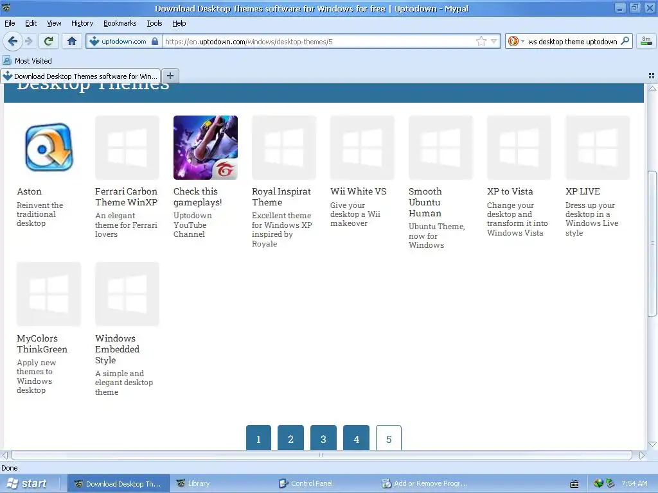Go to pagination page 4
The image size is (658, 493).
click(x=356, y=438)
